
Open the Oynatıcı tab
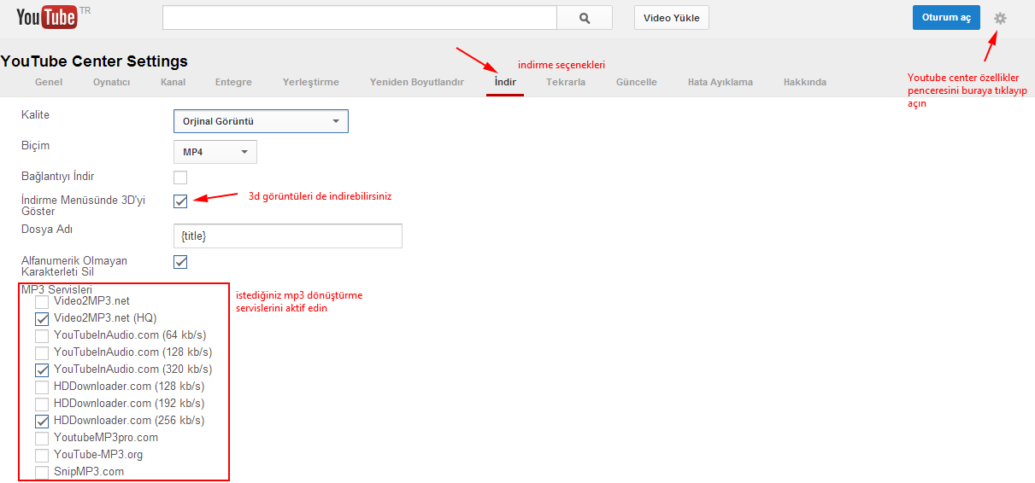pos(111,83)
